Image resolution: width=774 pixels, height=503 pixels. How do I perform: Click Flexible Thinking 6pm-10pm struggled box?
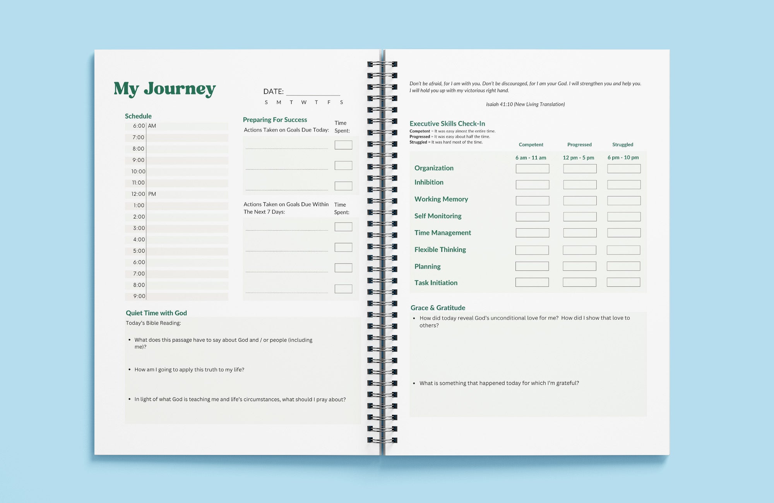(x=624, y=249)
